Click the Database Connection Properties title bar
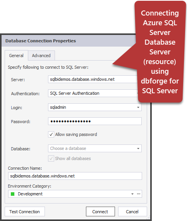 pos(69,41)
